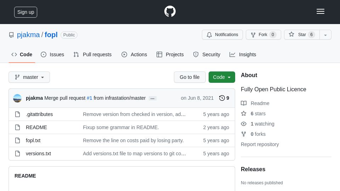Open the GitHub logo homepage
Viewport: 340px width, 191px height.
click(170, 11)
